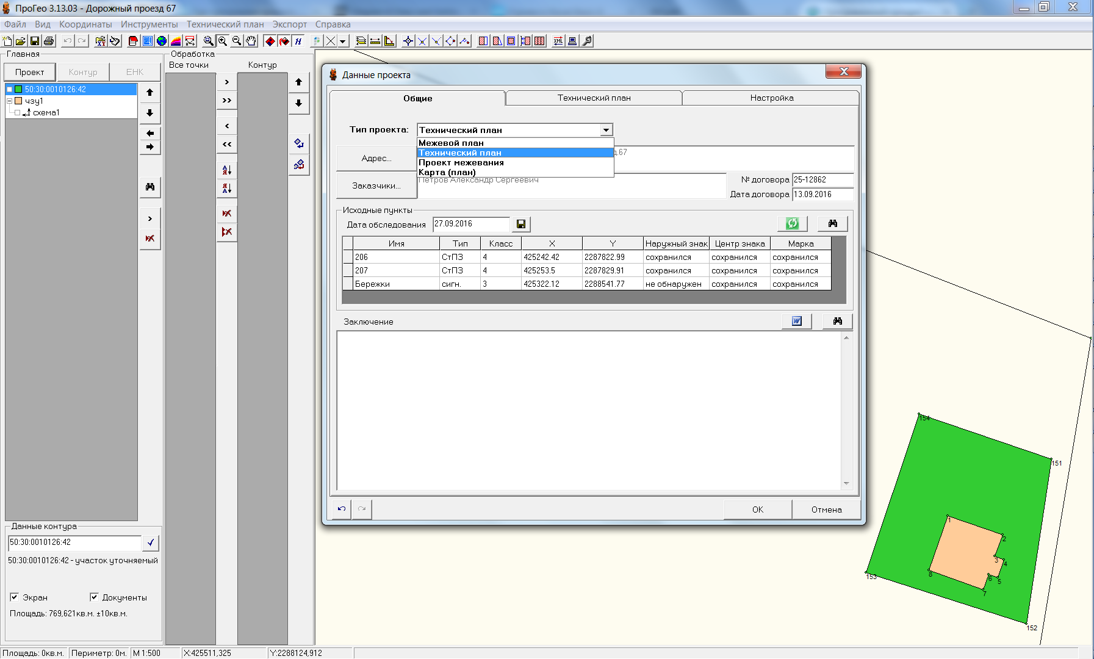Open the Экспорт menu
The width and height of the screenshot is (1094, 659).
point(289,24)
